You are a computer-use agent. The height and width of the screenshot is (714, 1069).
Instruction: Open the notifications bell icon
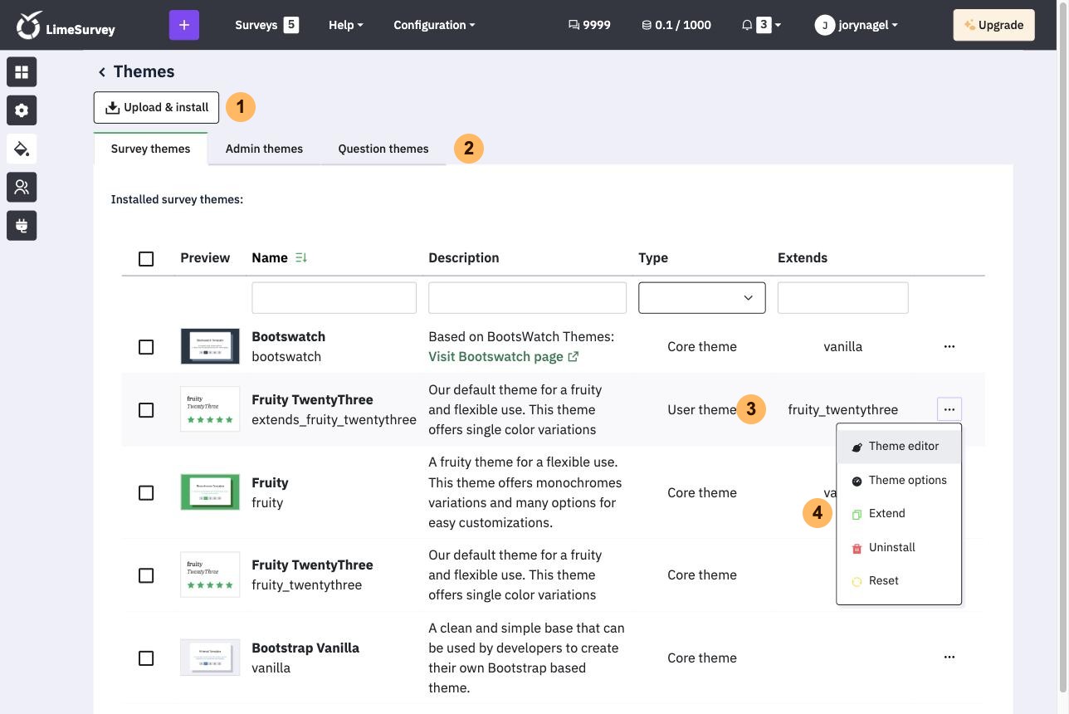(x=747, y=25)
